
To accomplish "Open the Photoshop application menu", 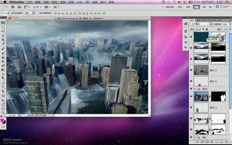I will (x=17, y=2).
